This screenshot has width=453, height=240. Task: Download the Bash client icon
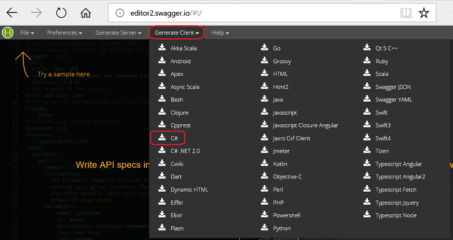(162, 98)
